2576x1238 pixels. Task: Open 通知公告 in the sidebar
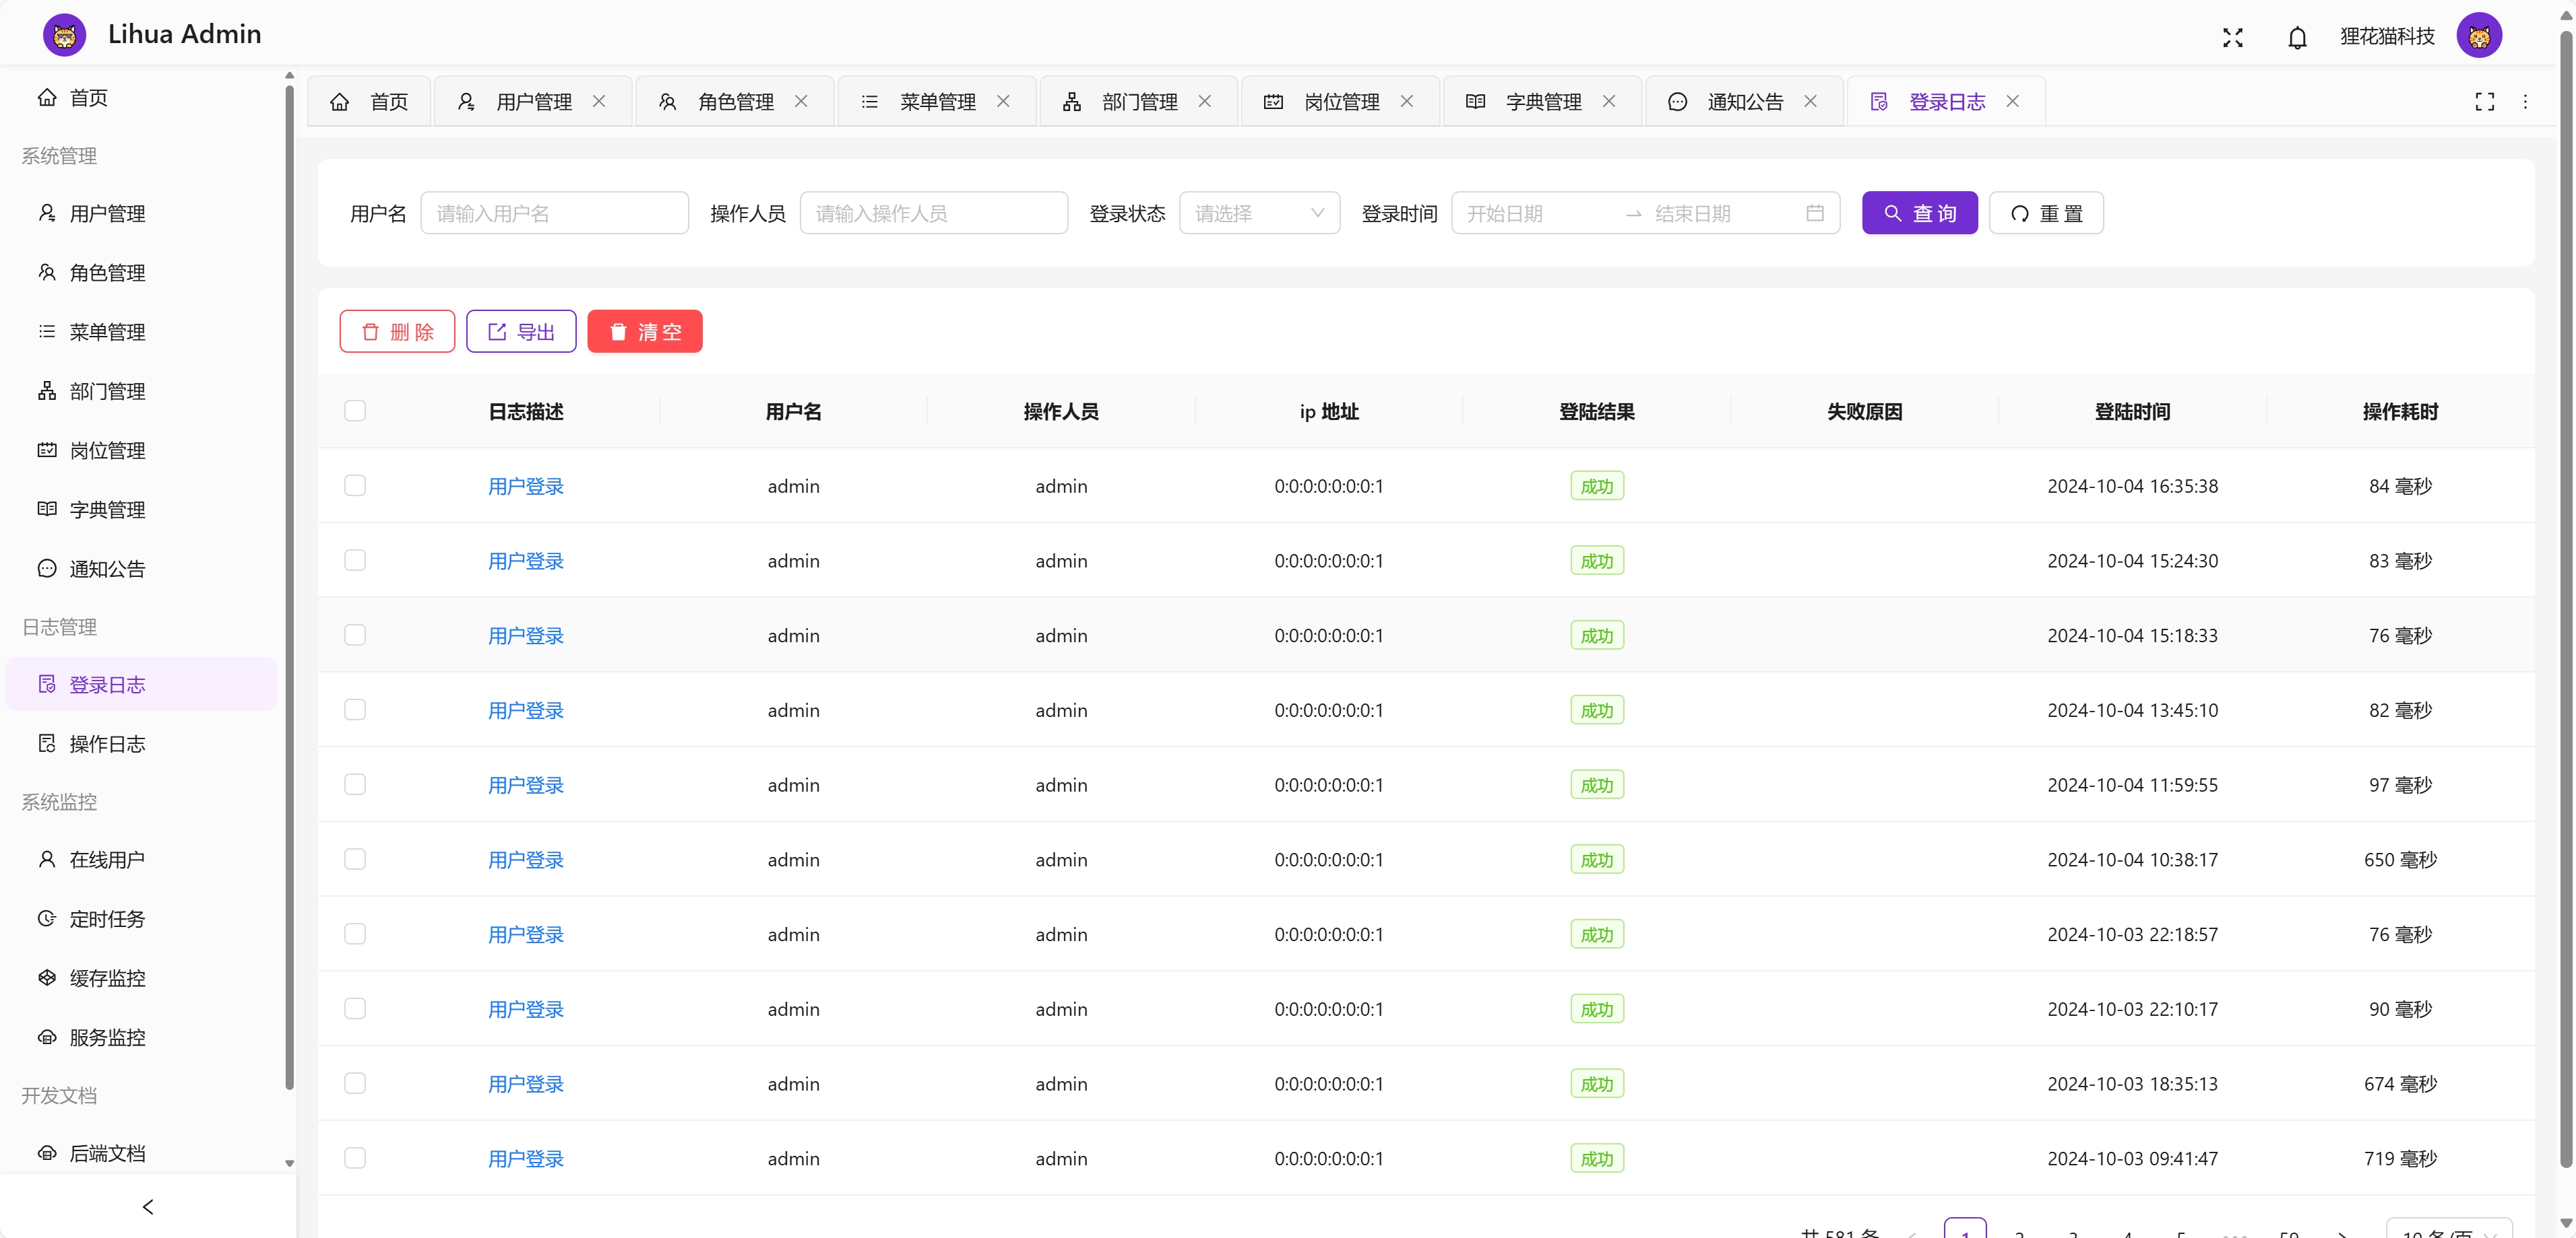[x=142, y=569]
